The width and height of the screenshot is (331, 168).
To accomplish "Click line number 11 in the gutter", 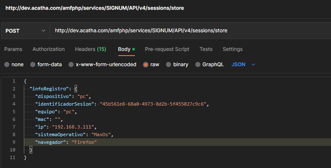I will click(12, 157).
